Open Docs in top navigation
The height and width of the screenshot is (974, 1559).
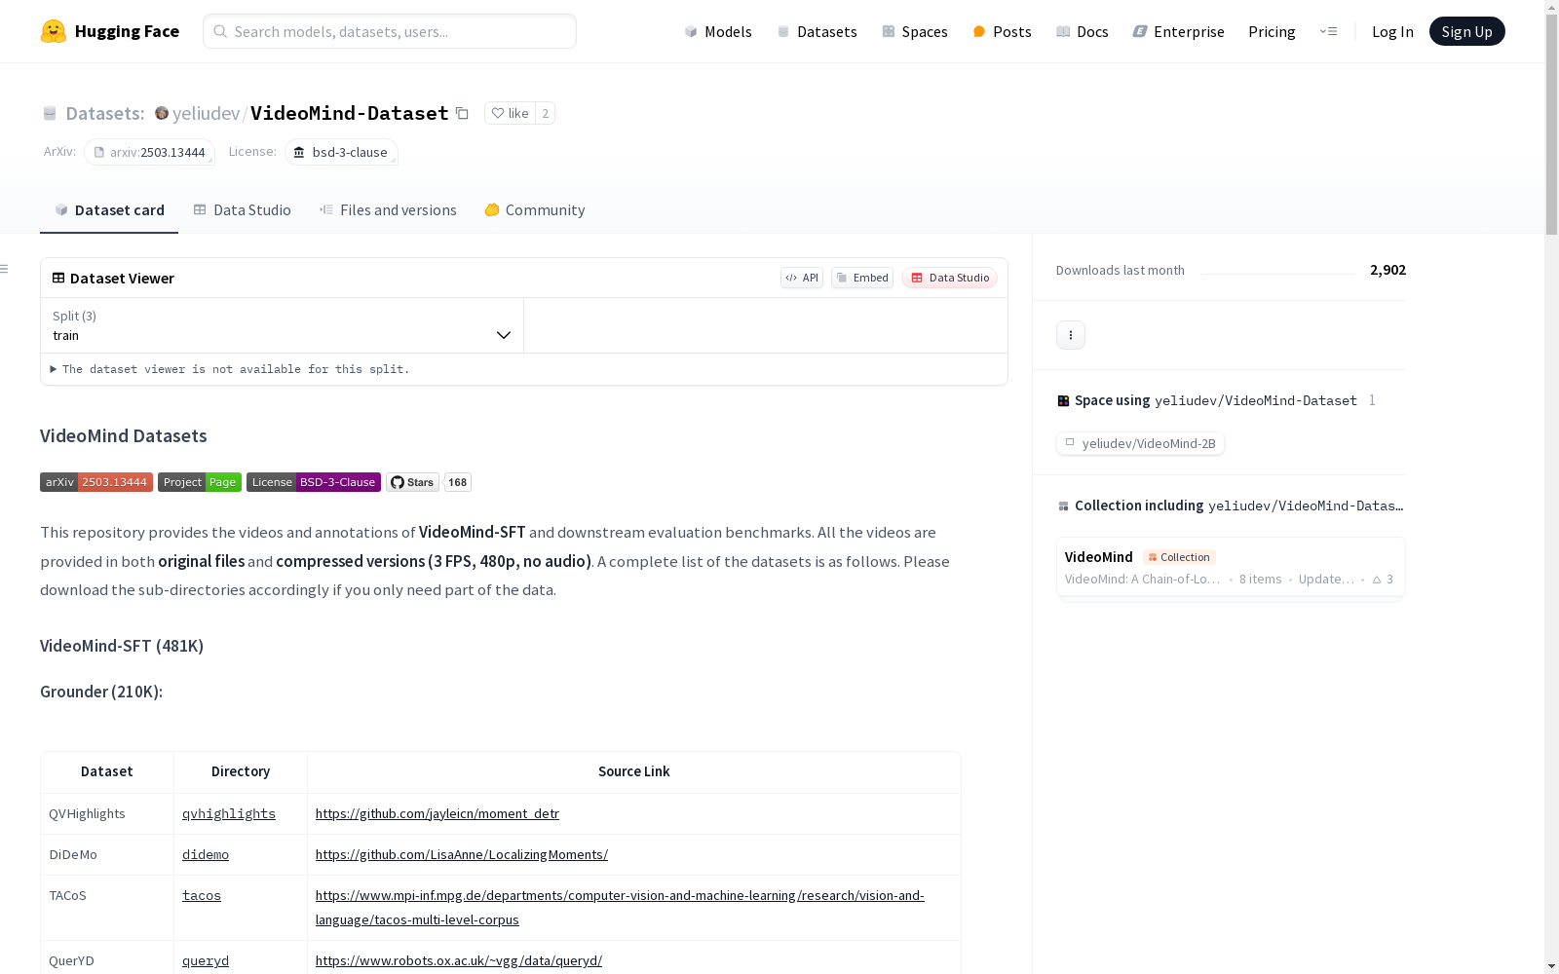[x=1083, y=32]
